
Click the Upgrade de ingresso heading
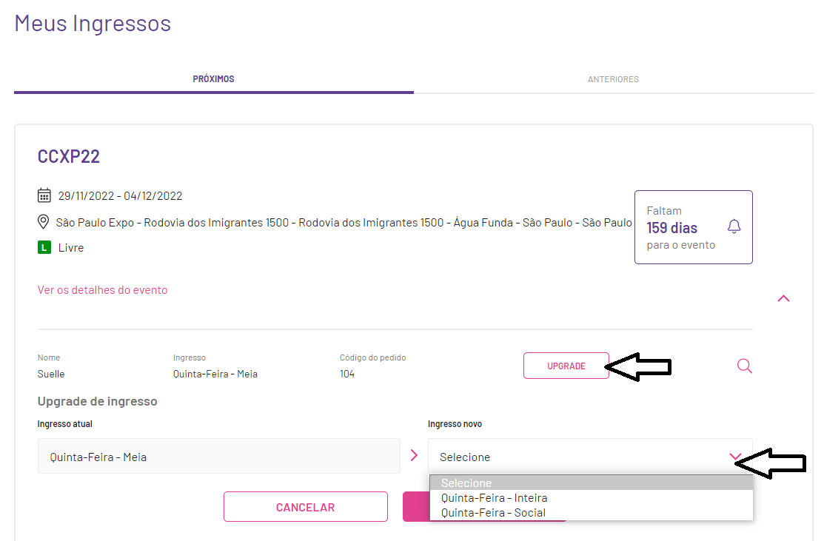(97, 401)
